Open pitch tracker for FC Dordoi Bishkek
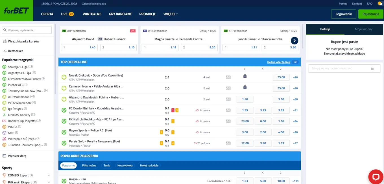 point(228,110)
